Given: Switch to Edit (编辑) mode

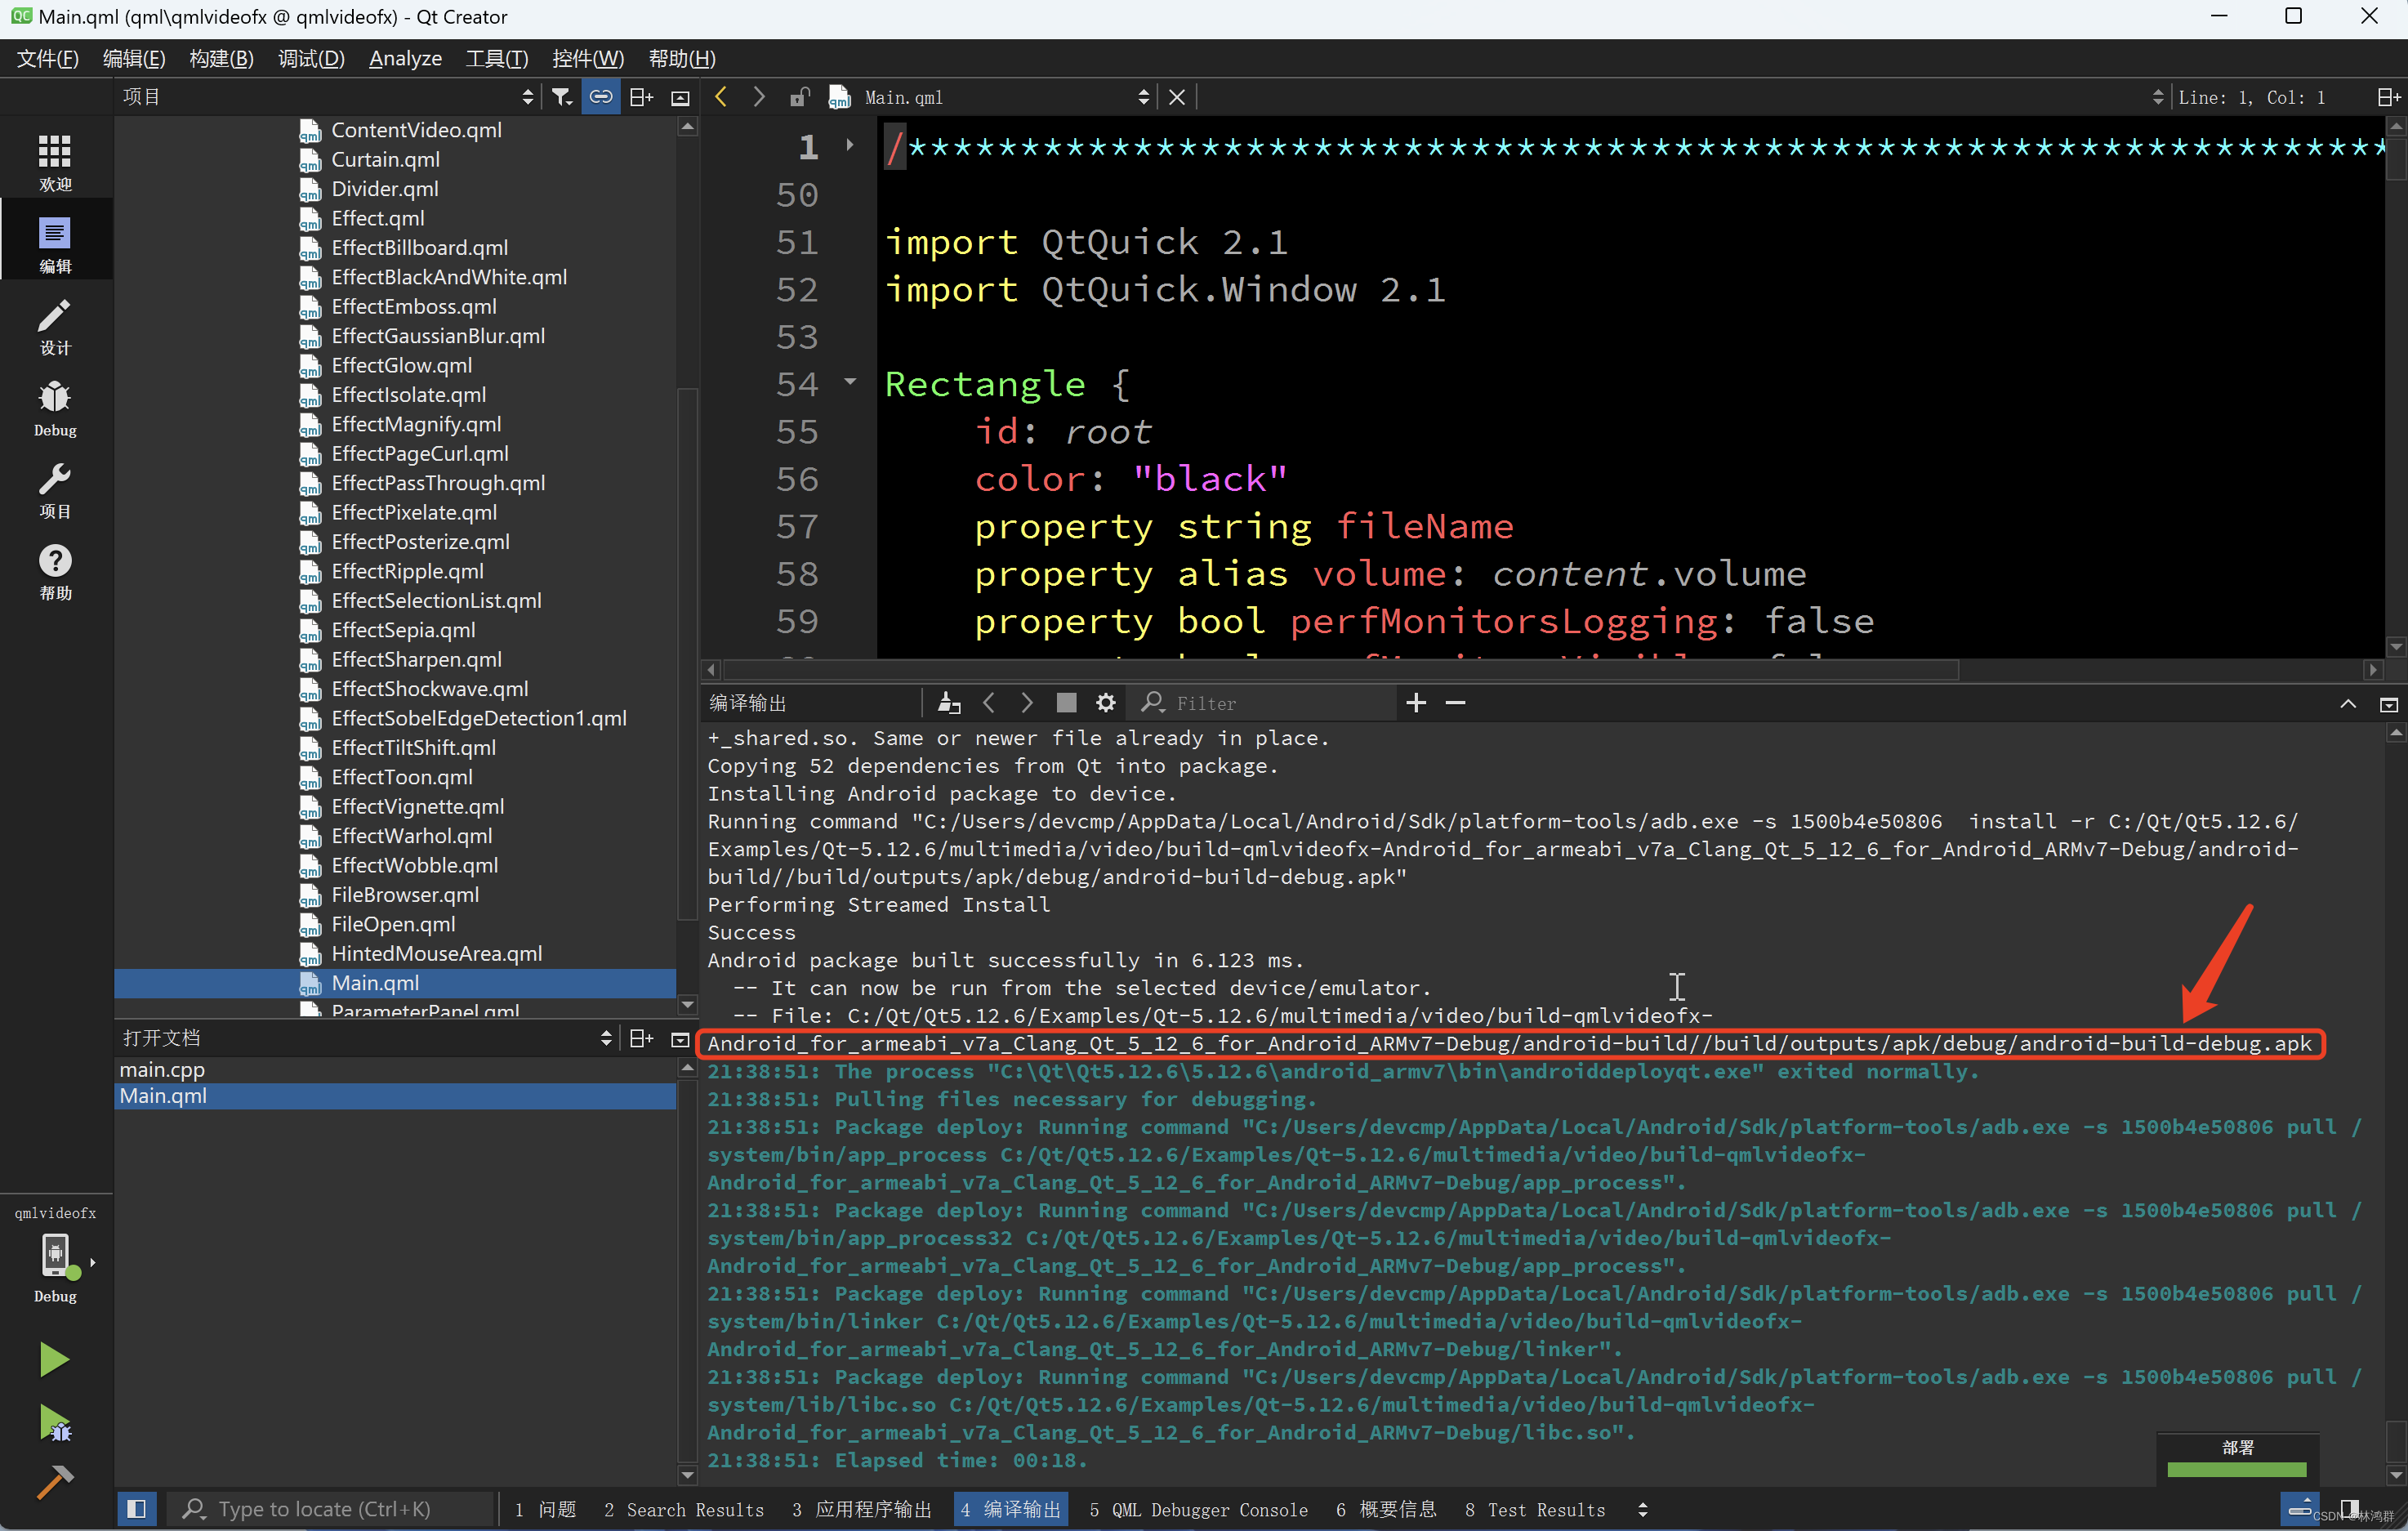Looking at the screenshot, I should click(55, 245).
